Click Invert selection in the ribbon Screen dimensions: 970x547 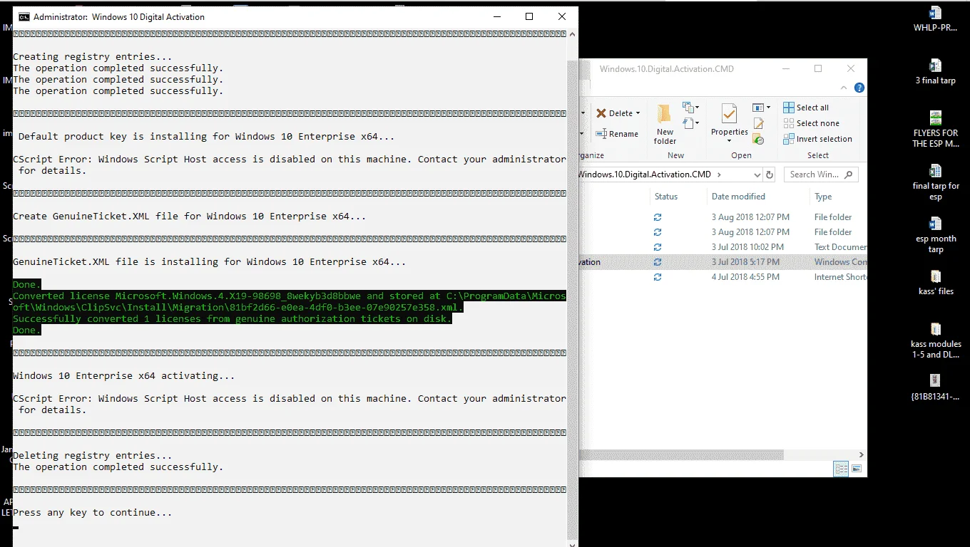pyautogui.click(x=817, y=139)
